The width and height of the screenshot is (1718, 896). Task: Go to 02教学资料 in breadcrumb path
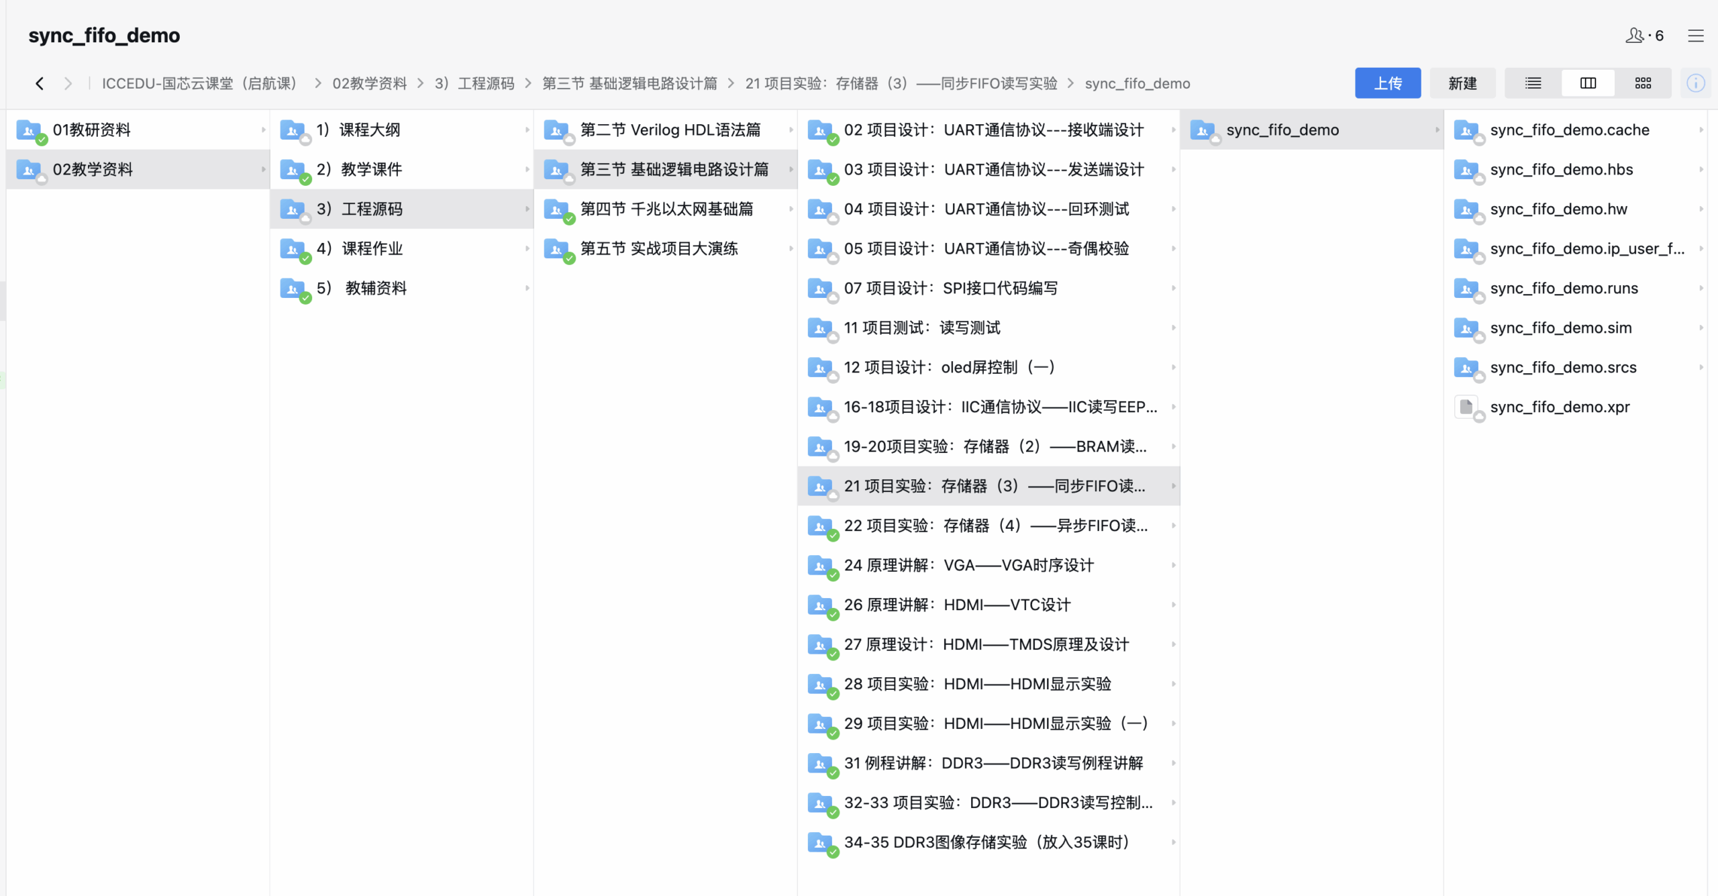tap(369, 83)
